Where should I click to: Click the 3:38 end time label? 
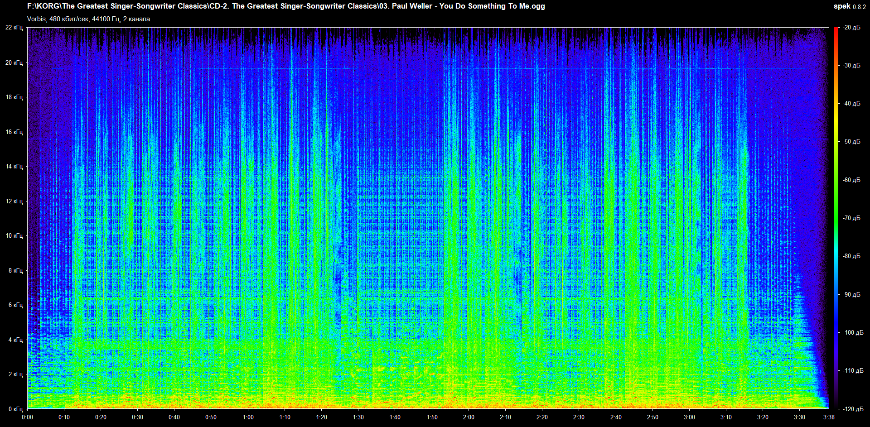point(829,417)
